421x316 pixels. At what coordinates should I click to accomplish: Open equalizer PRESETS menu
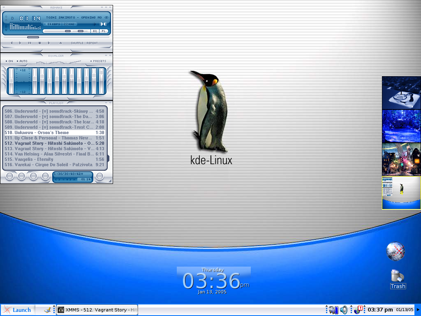[x=98, y=61]
